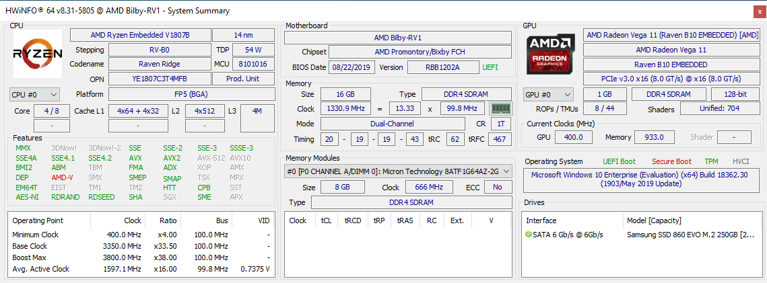The height and width of the screenshot is (283, 767).
Task: Click the AMD Promontory/Bixby FCH chipset field
Action: tap(420, 52)
